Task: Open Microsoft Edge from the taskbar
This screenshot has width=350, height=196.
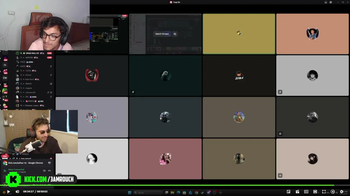Action: pos(179,193)
